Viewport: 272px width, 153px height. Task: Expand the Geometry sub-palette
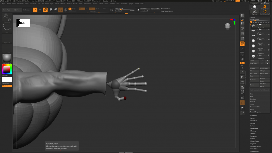click(253, 116)
